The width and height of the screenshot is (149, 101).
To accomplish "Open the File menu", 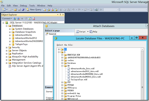I will tap(3, 6).
